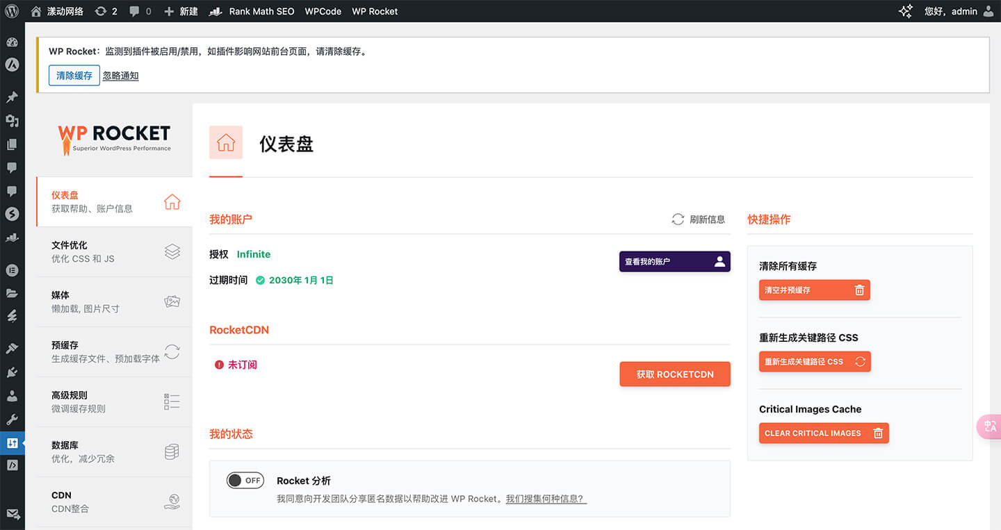This screenshot has height=530, width=1001.
Task: Click the 查看我的账户 button
Action: (674, 261)
